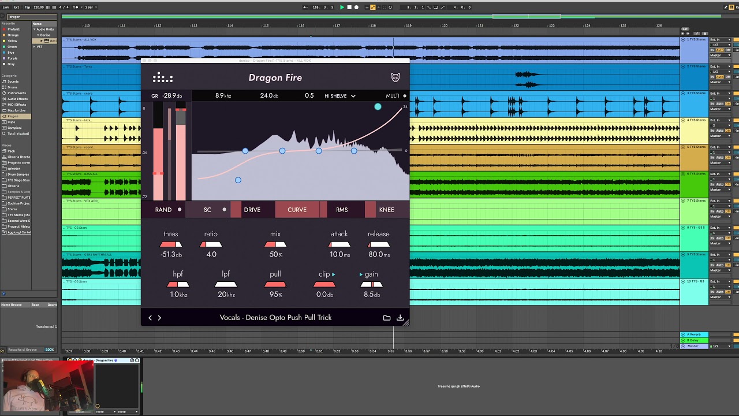Adjust the ratio slider in Dragon Fire
The image size is (739, 416).
(x=211, y=244)
